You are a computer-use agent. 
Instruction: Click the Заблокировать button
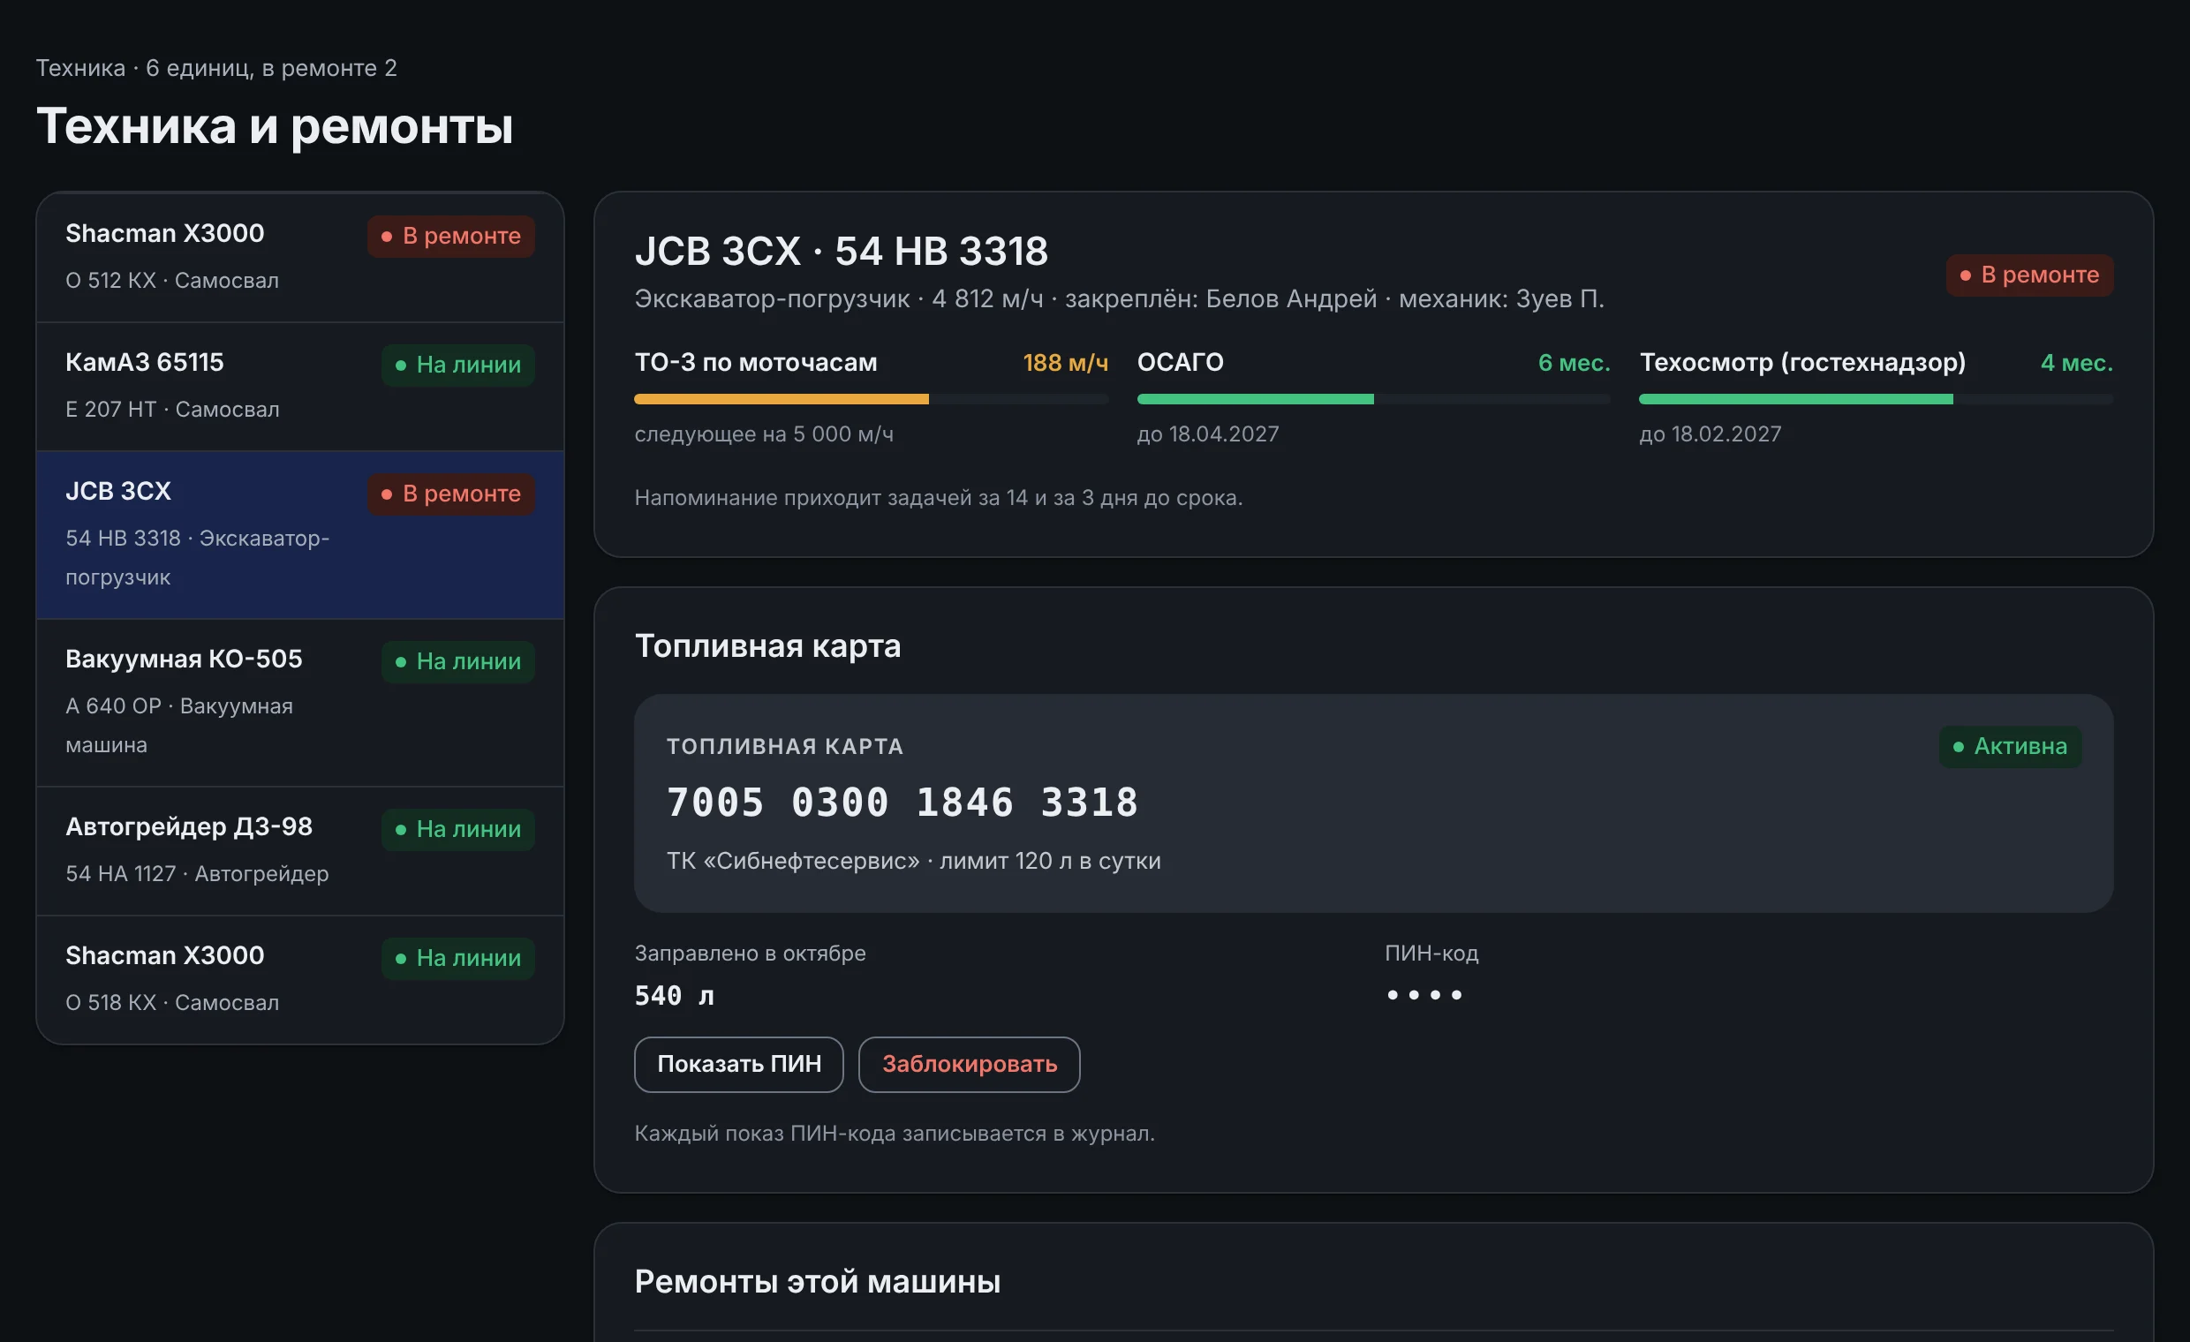pos(969,1064)
